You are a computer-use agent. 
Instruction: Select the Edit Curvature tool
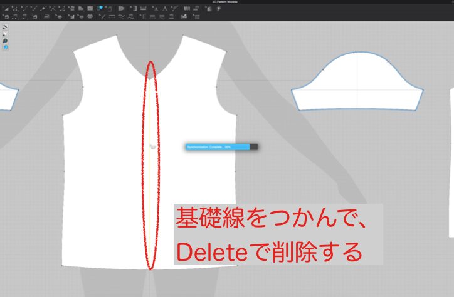tap(24, 9)
